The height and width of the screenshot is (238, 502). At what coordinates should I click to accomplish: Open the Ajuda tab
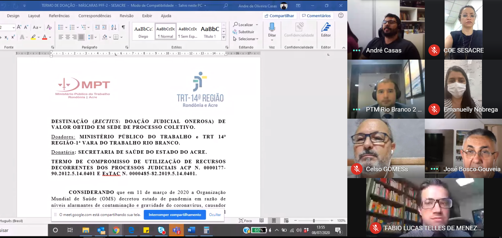click(166, 16)
